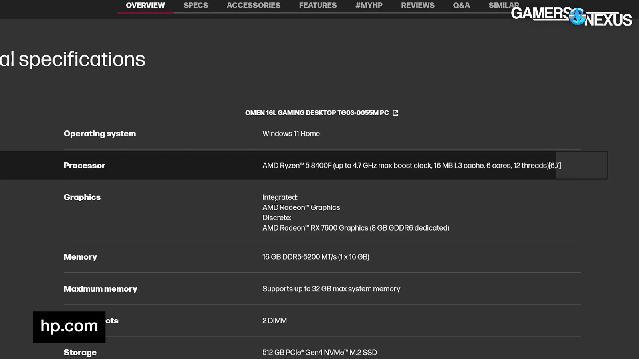The width and height of the screenshot is (639, 359).
Task: Select the Storage row label
Action: [80, 353]
